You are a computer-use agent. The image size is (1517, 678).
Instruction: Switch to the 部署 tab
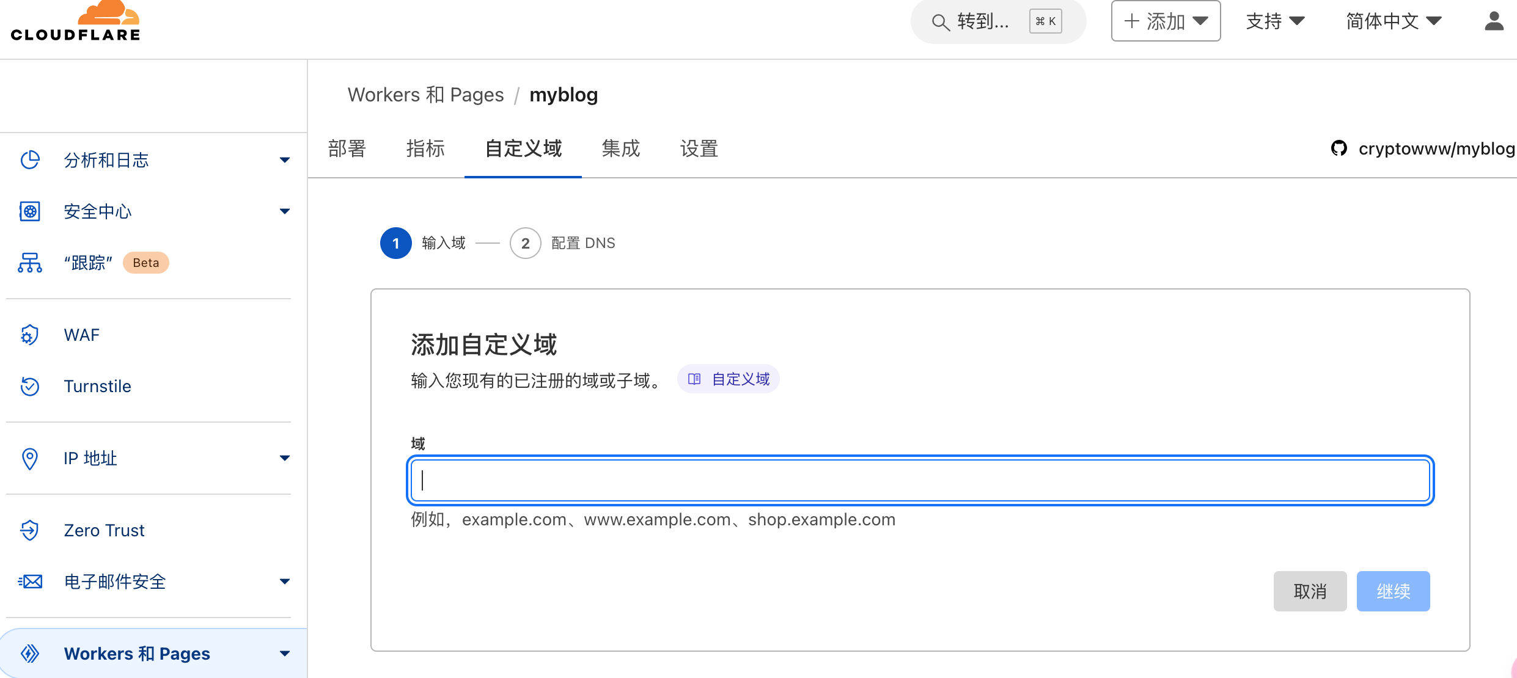point(347,148)
